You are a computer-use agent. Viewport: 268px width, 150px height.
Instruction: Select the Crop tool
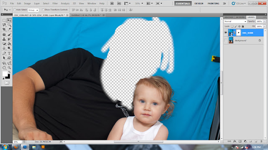pyautogui.click(x=4, y=30)
